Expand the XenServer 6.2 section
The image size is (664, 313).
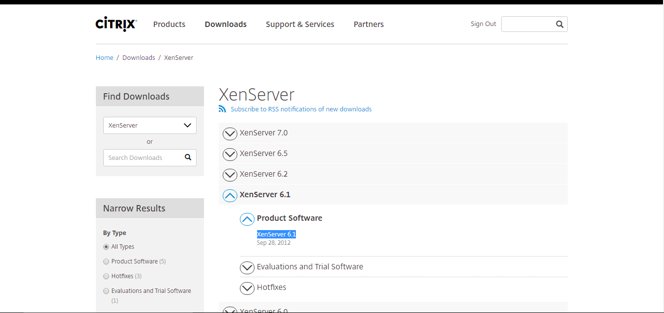(x=393, y=174)
